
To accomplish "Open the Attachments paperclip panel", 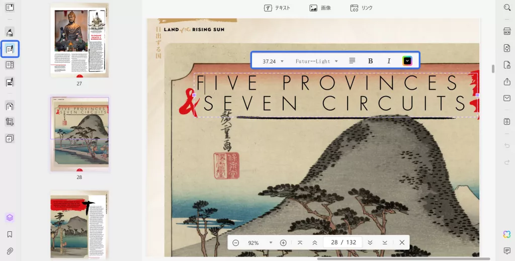I will click(x=10, y=251).
